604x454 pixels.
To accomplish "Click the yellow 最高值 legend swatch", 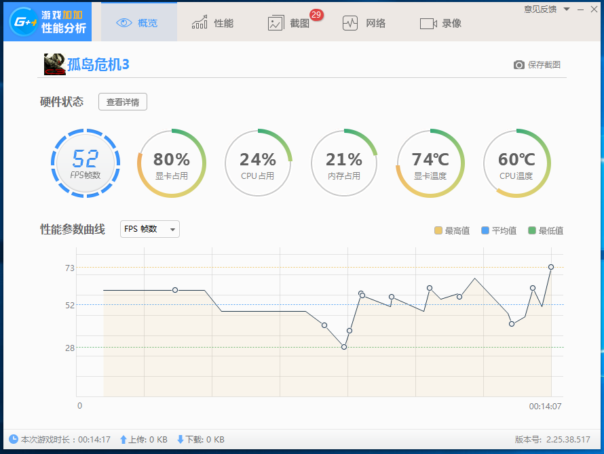I will click(x=438, y=230).
